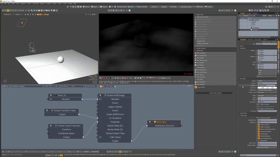
Task: Collapse the Octane Linear Projection node
Action: point(51,126)
